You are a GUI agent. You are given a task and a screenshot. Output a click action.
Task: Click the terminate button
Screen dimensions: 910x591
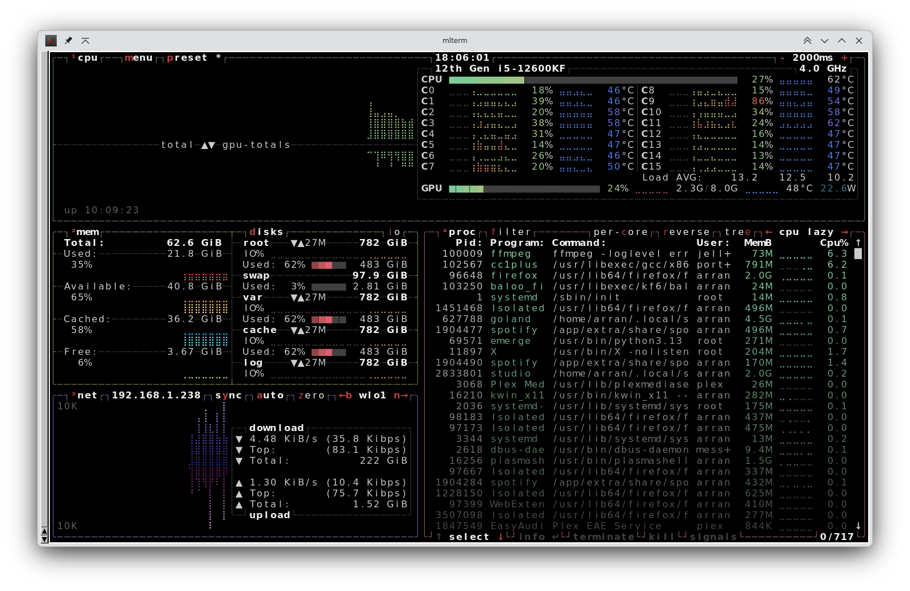coord(603,537)
